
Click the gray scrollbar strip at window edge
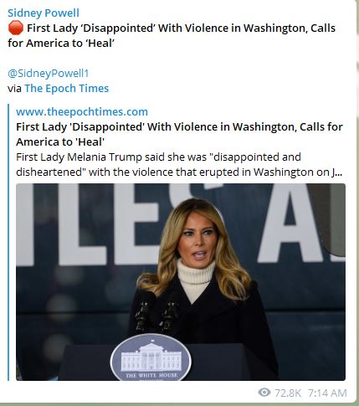(x=357, y=201)
